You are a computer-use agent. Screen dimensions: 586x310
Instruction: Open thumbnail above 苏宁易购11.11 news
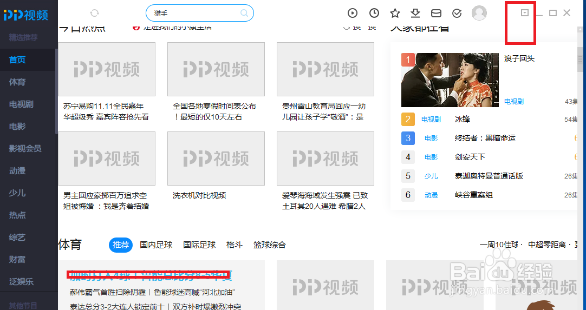pos(107,69)
